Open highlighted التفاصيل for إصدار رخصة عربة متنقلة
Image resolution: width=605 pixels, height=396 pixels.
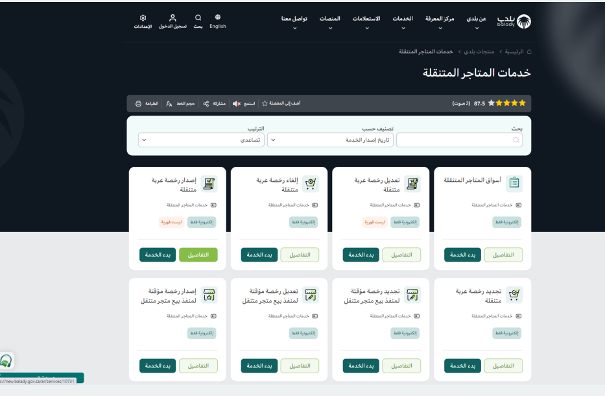(x=198, y=255)
